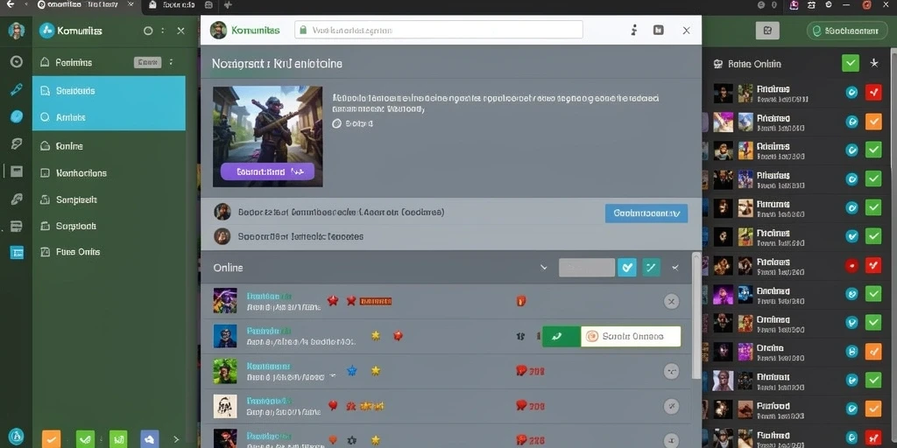This screenshot has width=897, height=448.
Task: Click the circle icon in the Komunitas sidebar header
Action: (148, 31)
